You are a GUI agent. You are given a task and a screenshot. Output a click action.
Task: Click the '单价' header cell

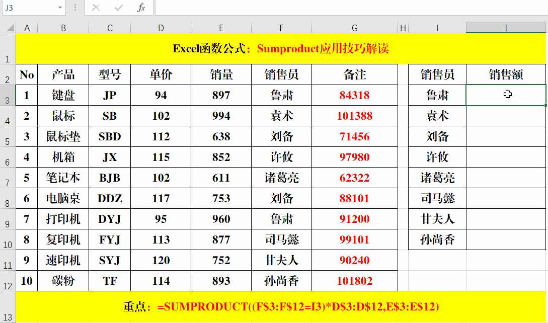(161, 74)
